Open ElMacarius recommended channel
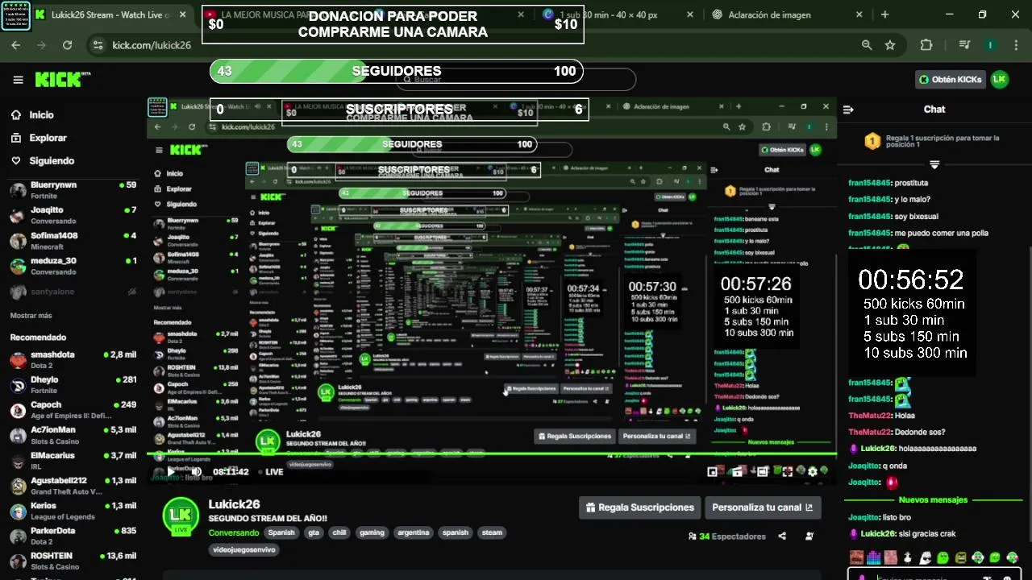The width and height of the screenshot is (1032, 580). pyautogui.click(x=73, y=461)
